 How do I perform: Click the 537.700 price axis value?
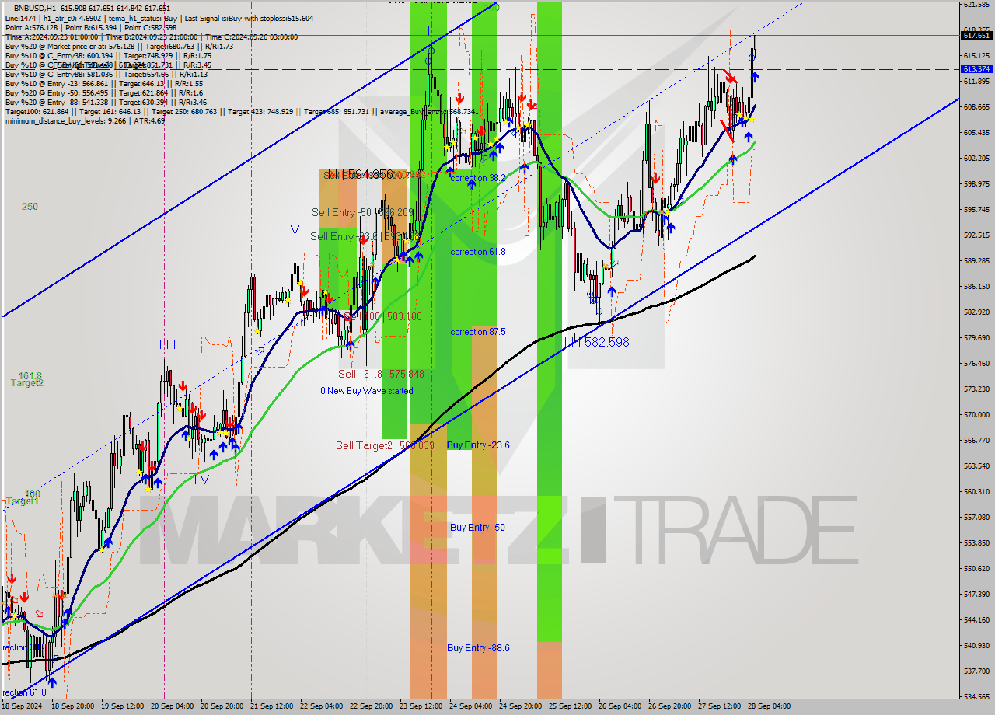click(x=976, y=671)
